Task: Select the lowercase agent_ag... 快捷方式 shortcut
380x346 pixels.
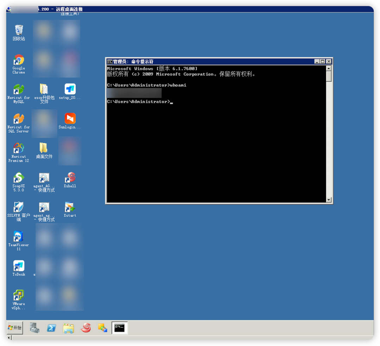Action: coord(44,212)
